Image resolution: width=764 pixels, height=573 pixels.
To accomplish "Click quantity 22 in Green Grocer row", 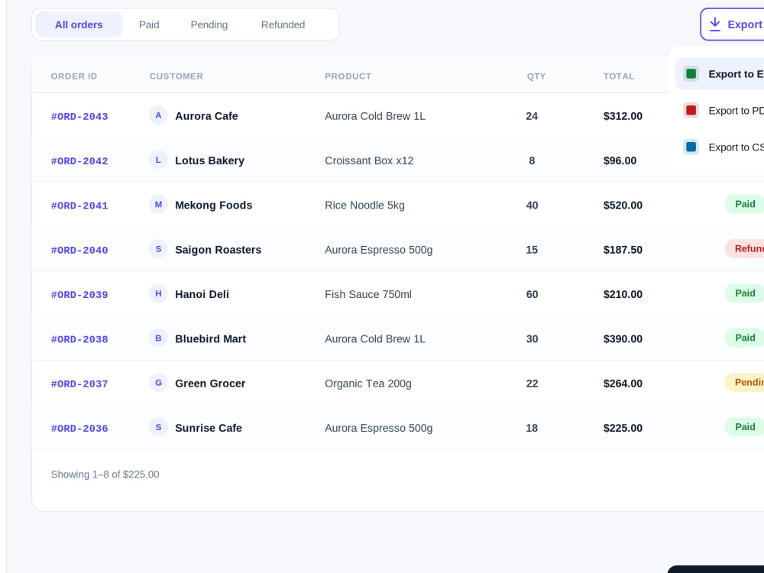I will (532, 384).
